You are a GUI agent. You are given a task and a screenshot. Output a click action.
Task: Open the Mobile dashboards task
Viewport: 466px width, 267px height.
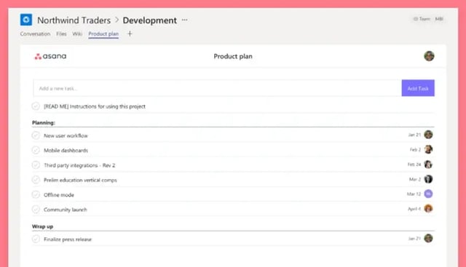click(66, 151)
